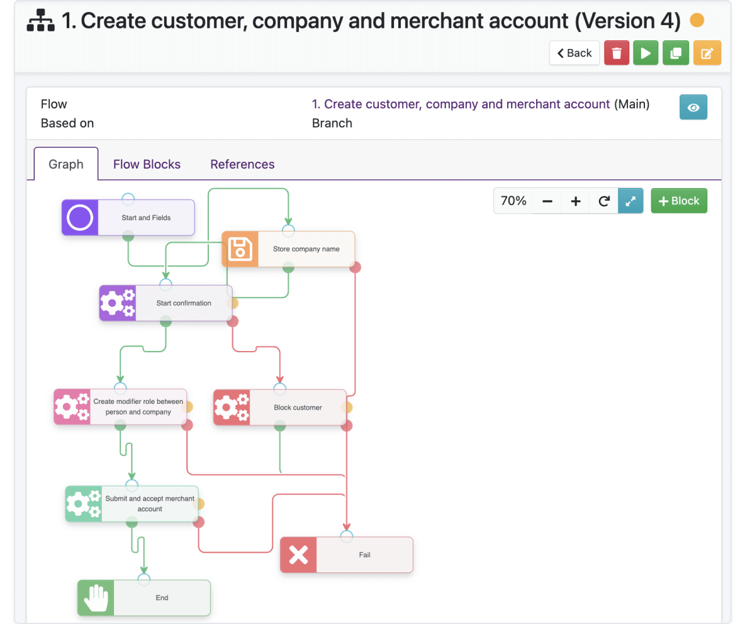Click the orange edit pencil button

coord(707,53)
